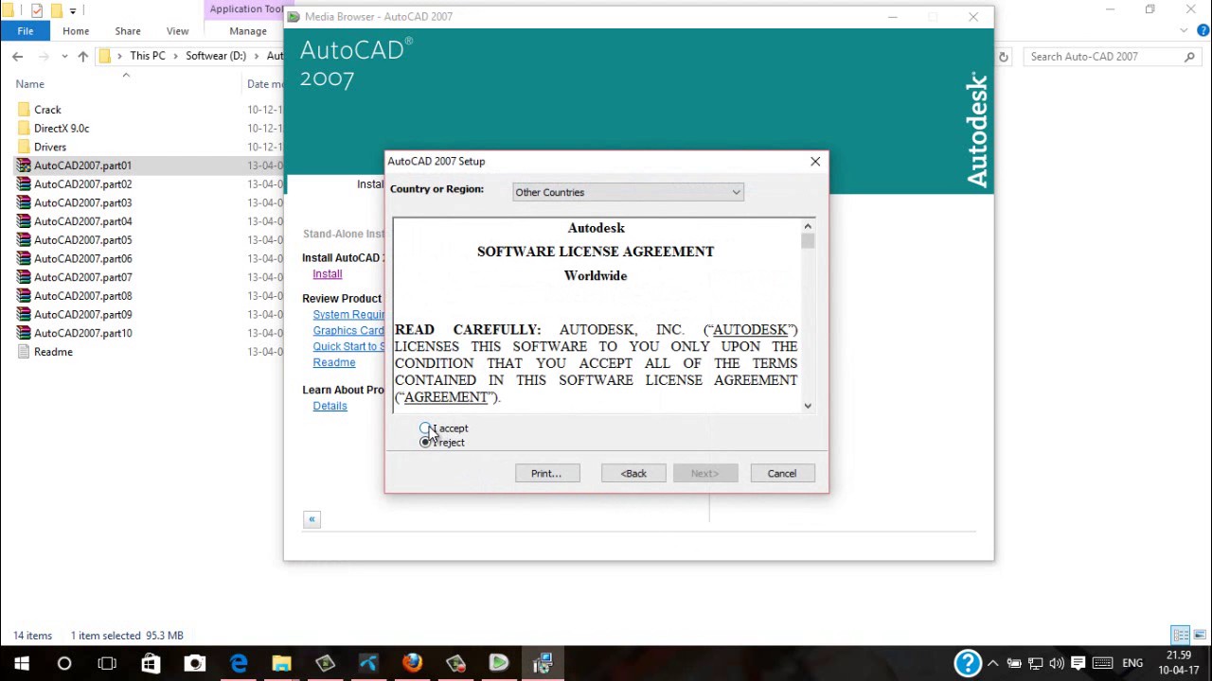
Task: Open the Store app on the taskbar
Action: coord(151,663)
